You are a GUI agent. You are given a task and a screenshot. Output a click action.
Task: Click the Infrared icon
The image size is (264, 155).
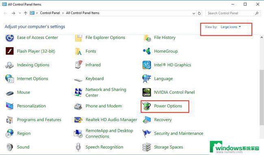tap(79, 65)
